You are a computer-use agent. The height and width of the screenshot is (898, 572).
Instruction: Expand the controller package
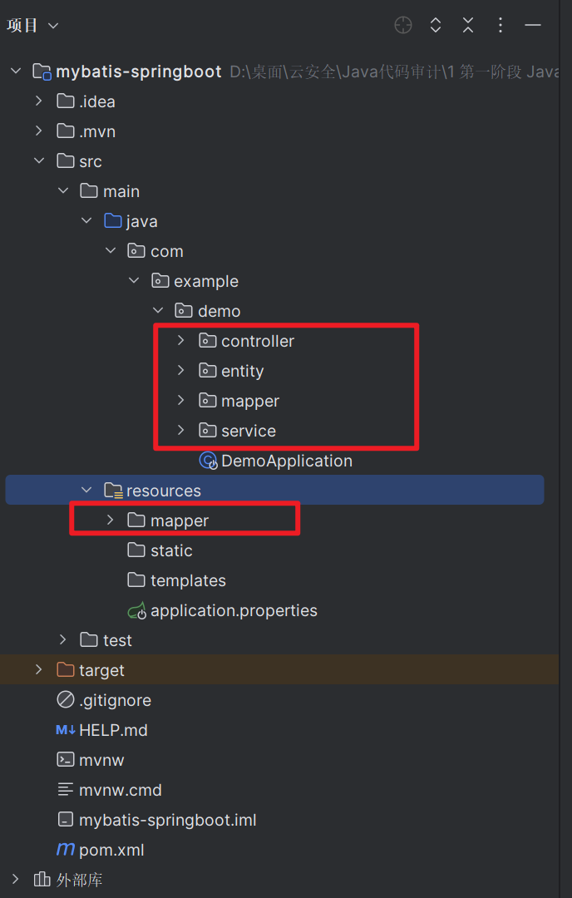(x=181, y=341)
